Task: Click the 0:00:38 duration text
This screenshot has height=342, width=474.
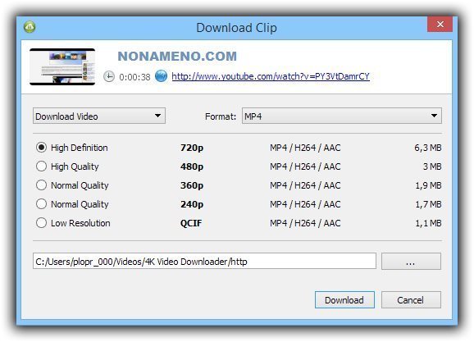Action: coord(134,77)
